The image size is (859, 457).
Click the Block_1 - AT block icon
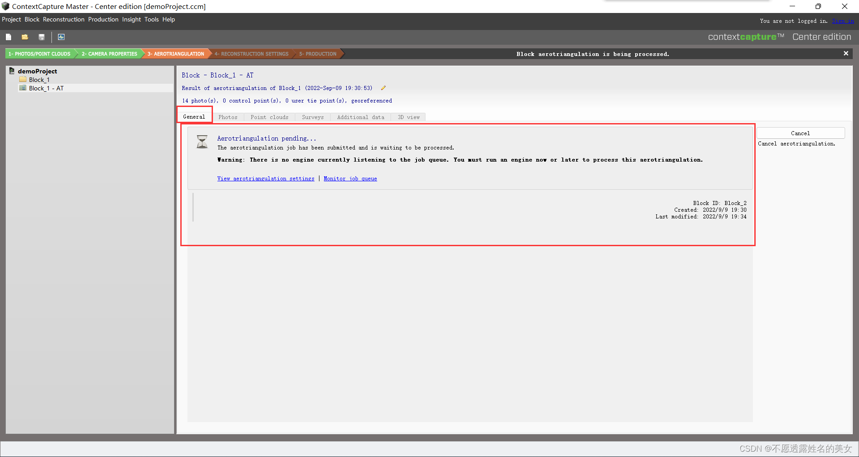[23, 88]
